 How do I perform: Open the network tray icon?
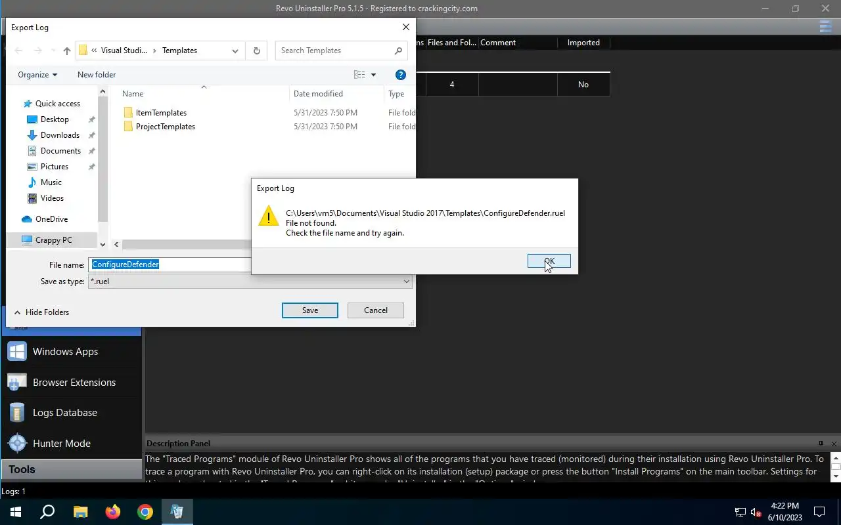(740, 513)
